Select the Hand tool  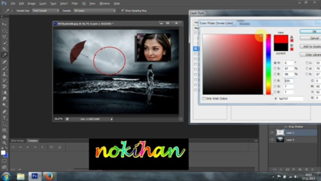4,137
